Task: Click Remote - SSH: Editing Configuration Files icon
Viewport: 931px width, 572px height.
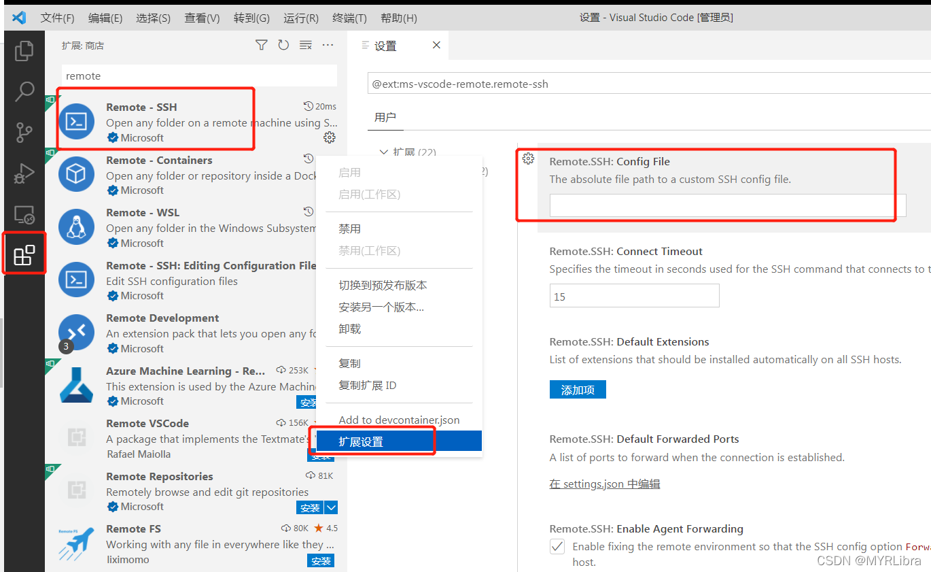Action: pyautogui.click(x=76, y=280)
